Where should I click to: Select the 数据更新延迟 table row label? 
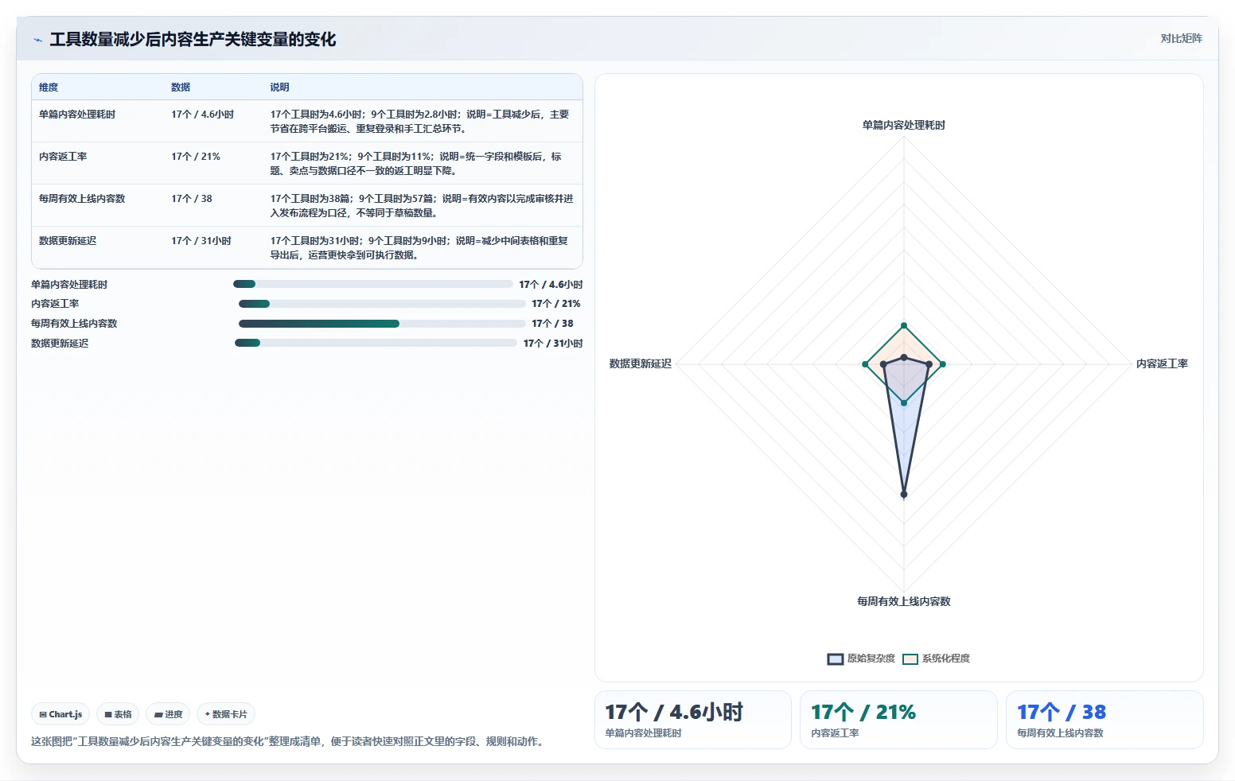[x=68, y=241]
